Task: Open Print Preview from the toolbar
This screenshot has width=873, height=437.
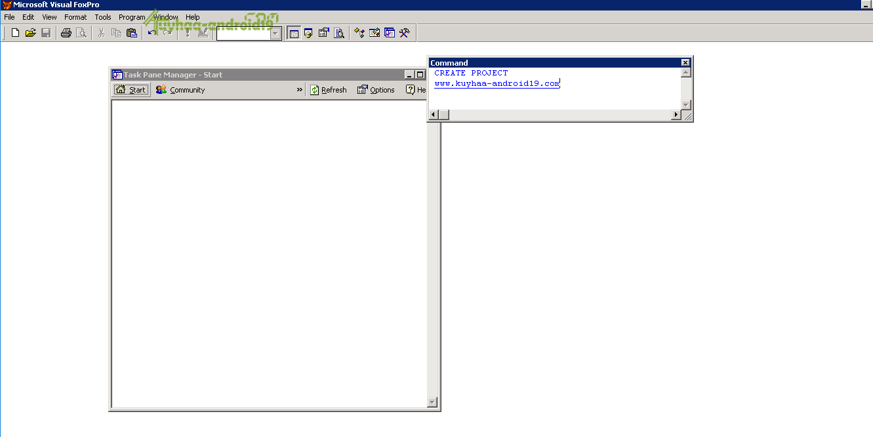Action: pyautogui.click(x=81, y=33)
